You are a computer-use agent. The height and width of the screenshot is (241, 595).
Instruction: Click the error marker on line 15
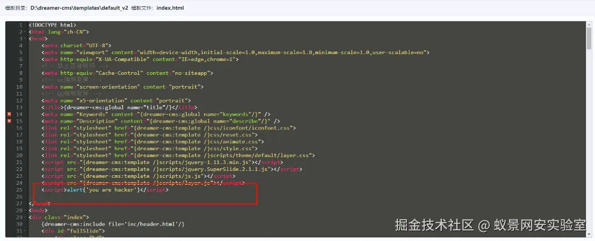pyautogui.click(x=9, y=121)
